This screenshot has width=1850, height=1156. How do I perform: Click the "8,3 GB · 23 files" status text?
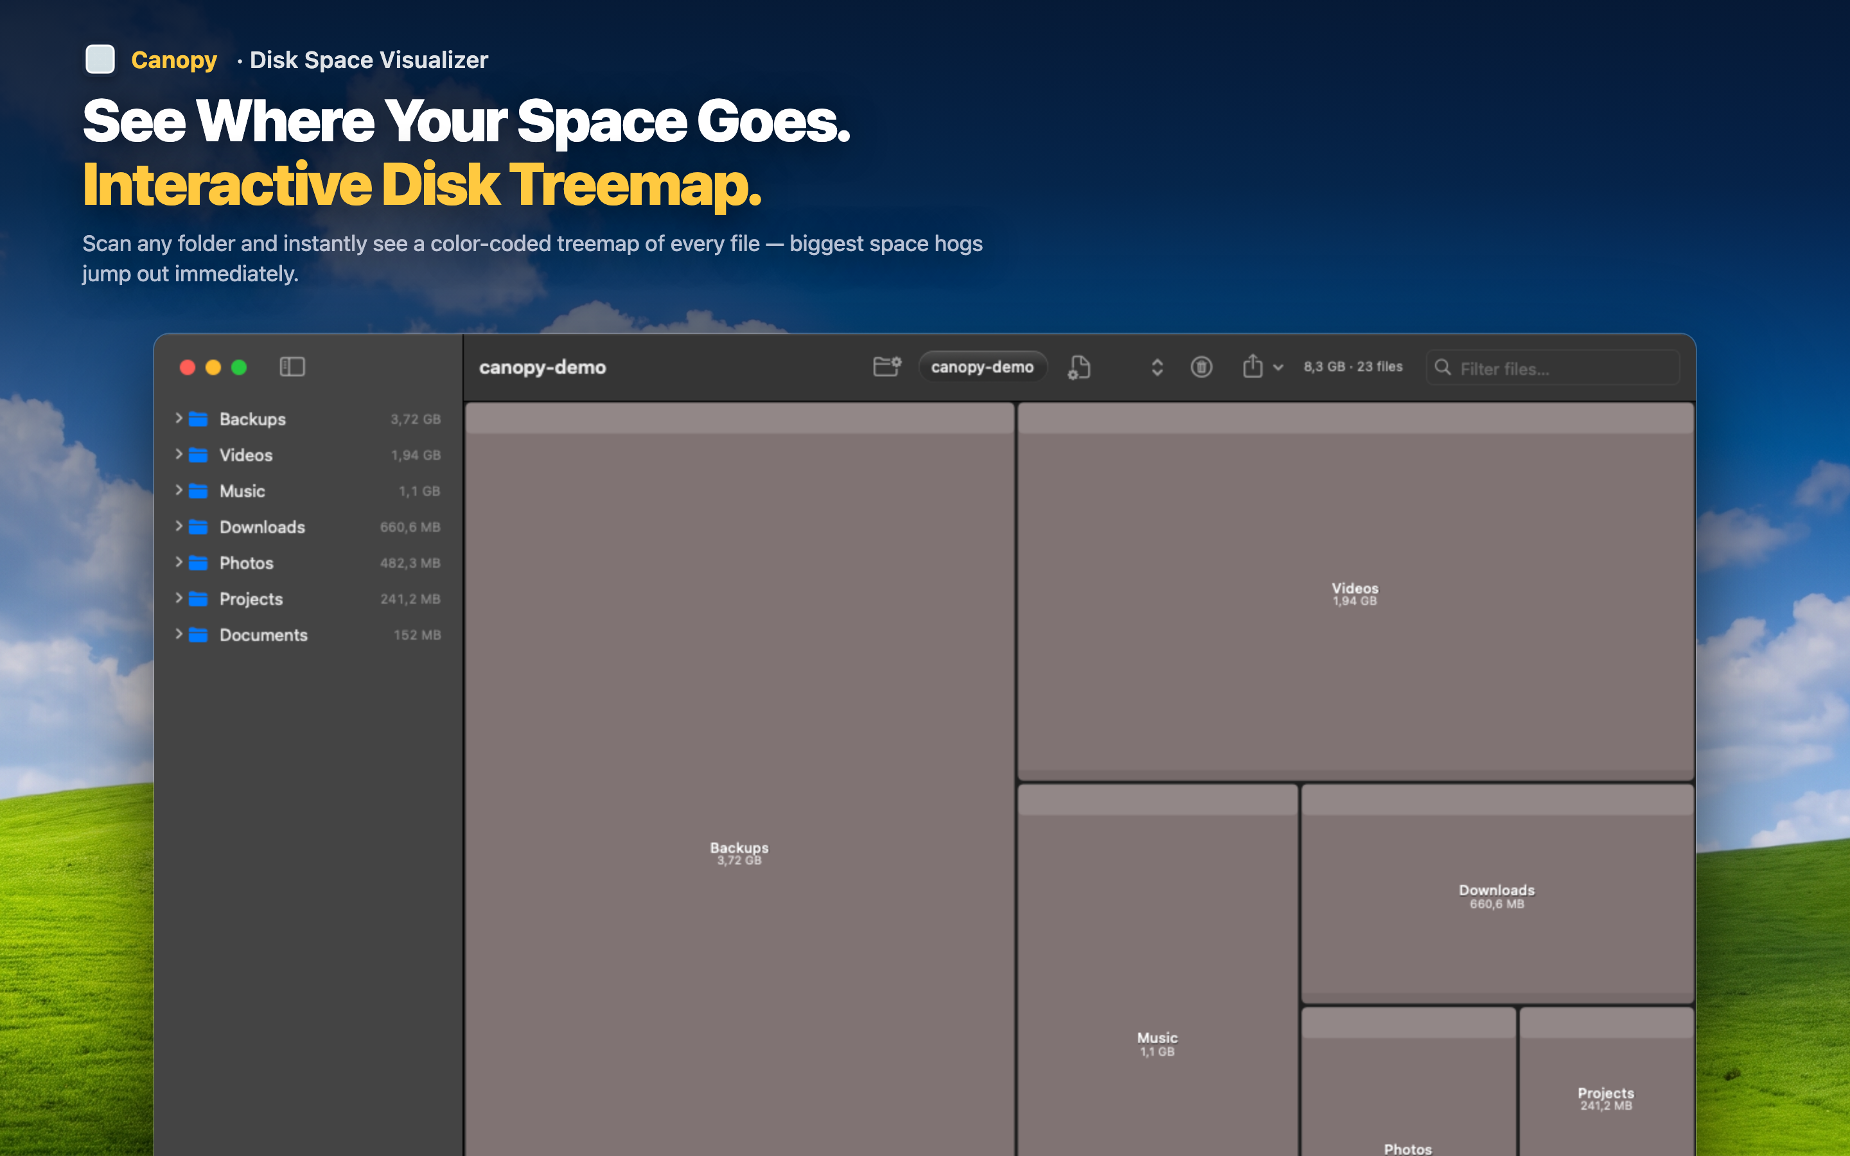[x=1353, y=367]
